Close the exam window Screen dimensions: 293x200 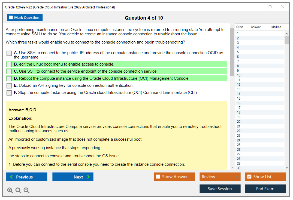coord(283,7)
